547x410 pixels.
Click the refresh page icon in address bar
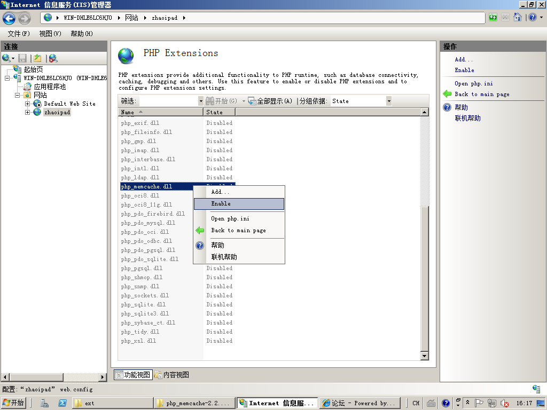pyautogui.click(x=493, y=17)
